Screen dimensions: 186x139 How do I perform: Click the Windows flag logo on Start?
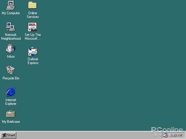click(4, 135)
